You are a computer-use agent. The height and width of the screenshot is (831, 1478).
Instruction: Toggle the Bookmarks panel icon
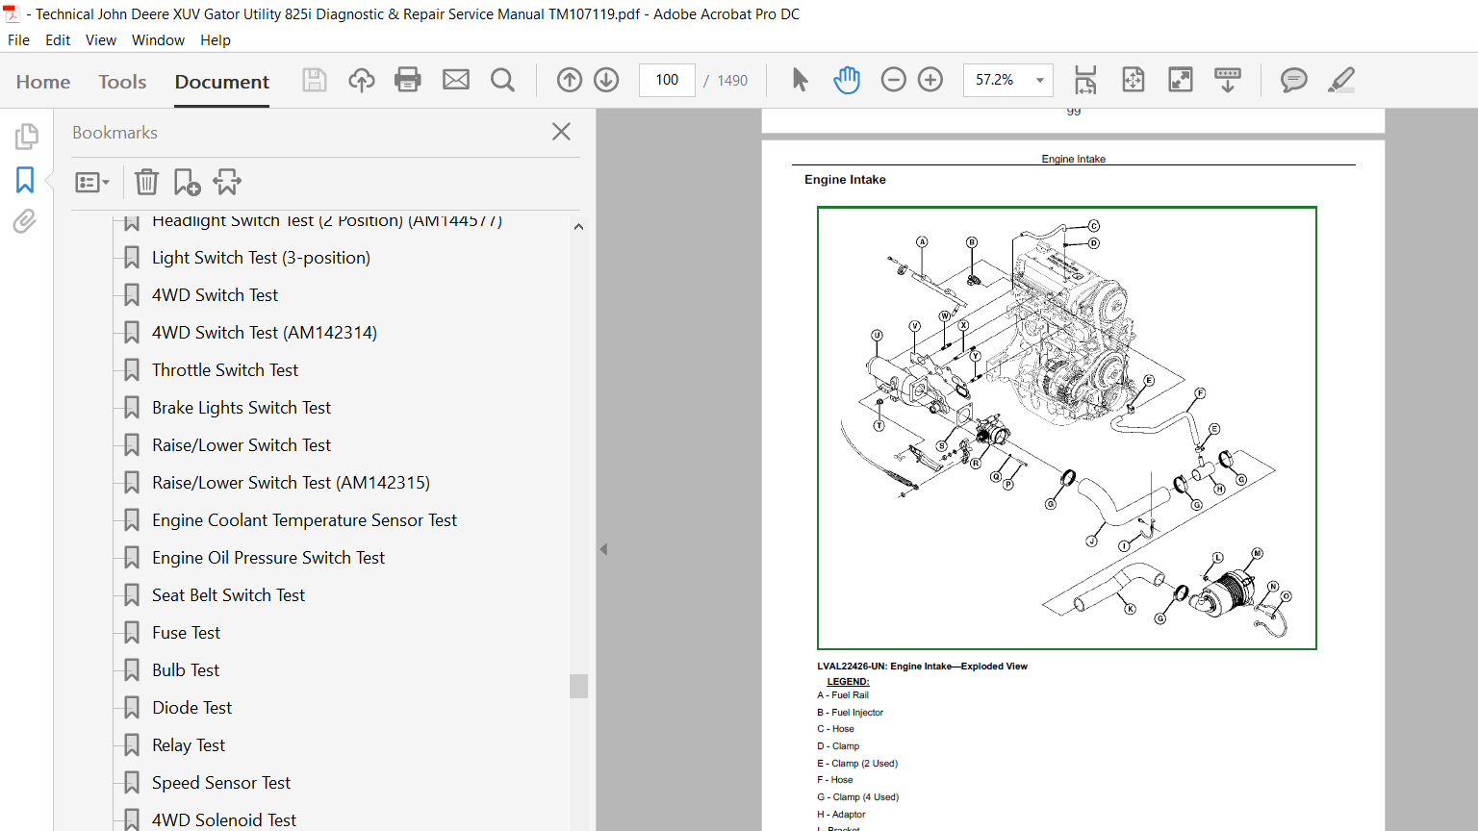click(x=25, y=180)
